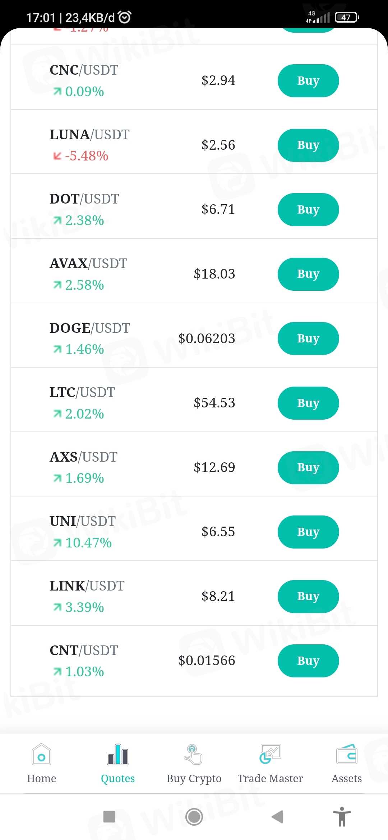Screen dimensions: 388x840
Task: Hit Buy next to AVAX/USDT
Action: pyautogui.click(x=308, y=274)
